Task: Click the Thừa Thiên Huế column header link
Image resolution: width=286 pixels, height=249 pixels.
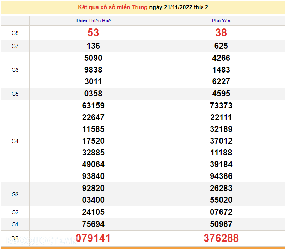Action: [x=93, y=21]
